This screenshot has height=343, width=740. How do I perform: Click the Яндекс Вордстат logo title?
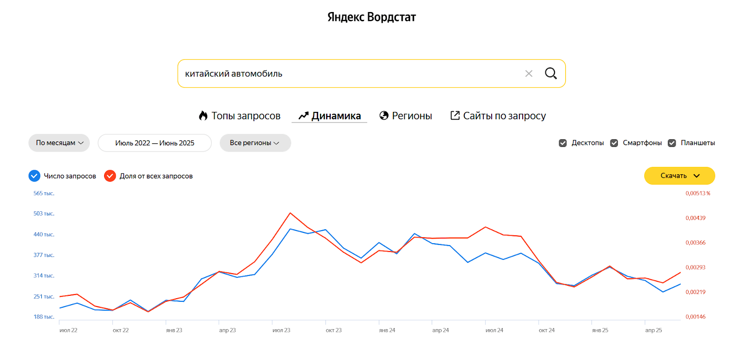(x=371, y=17)
